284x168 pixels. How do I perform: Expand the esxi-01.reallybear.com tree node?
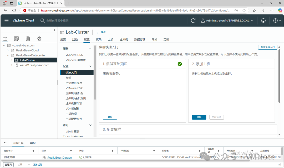point(12,65)
